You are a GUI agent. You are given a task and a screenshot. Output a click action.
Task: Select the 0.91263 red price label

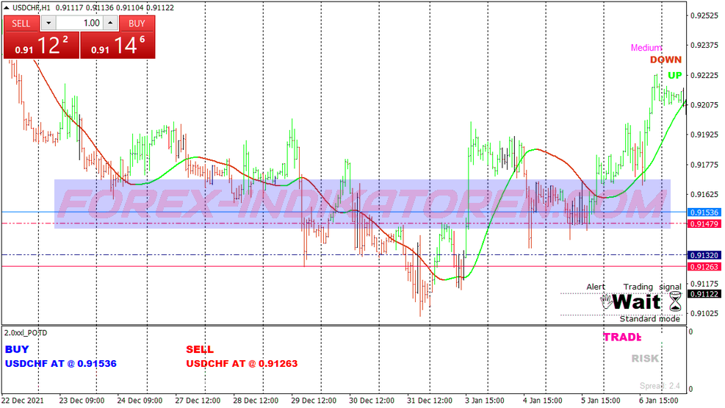(704, 267)
